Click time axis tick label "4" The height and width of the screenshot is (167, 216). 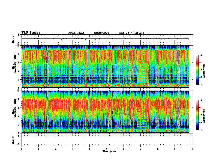(x=90, y=149)
